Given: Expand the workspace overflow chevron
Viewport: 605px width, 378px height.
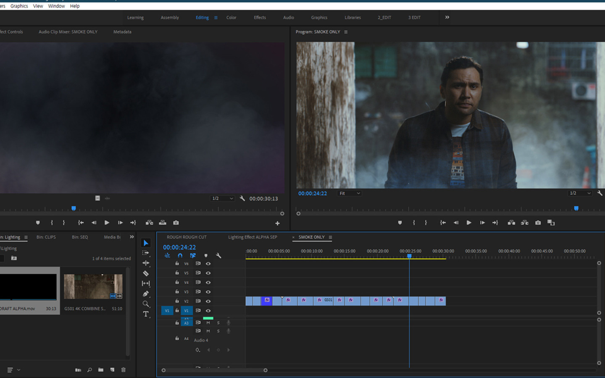Looking at the screenshot, I should coord(447,17).
